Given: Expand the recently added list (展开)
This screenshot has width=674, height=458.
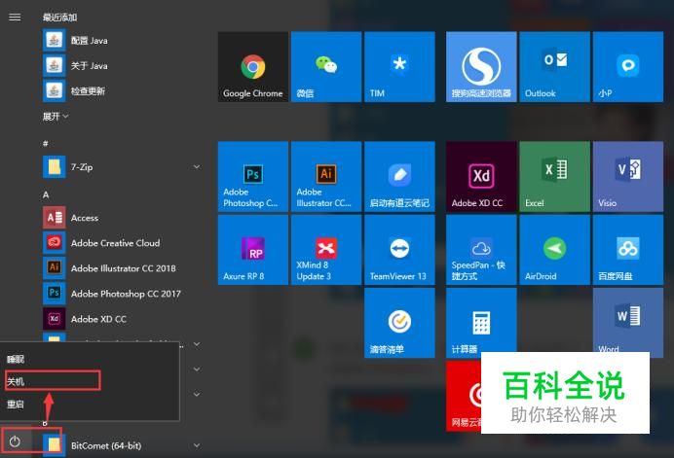Looking at the screenshot, I should [x=56, y=117].
